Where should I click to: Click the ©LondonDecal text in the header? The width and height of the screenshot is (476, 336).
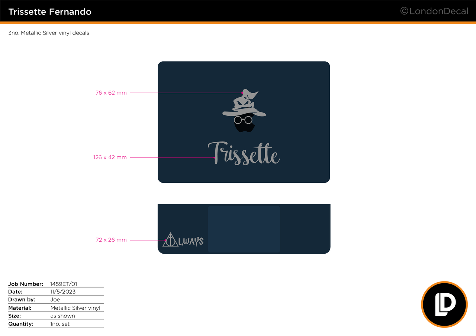434,12
